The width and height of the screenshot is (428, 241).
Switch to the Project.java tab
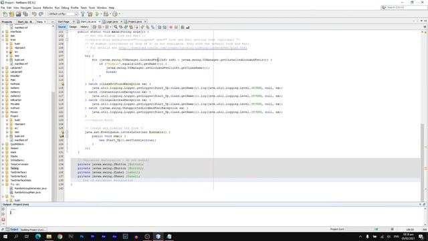135,21
